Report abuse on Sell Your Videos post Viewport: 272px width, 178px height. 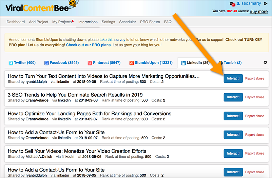255,153
